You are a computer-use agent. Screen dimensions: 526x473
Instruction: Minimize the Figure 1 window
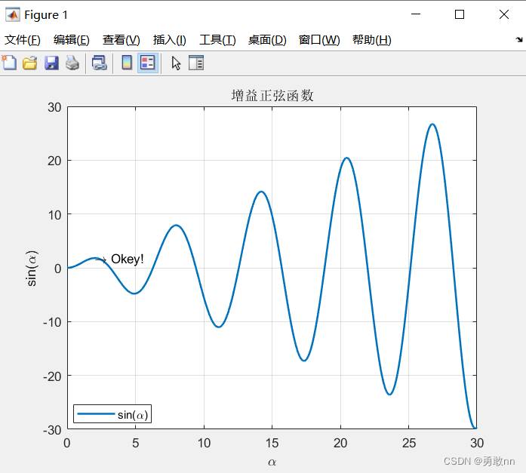pos(416,14)
